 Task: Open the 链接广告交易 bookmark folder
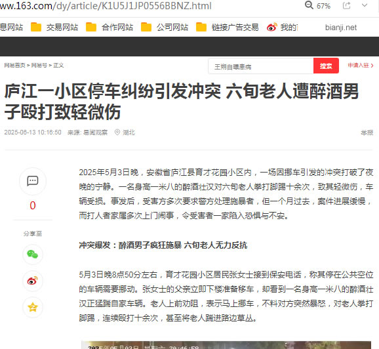pos(228,28)
